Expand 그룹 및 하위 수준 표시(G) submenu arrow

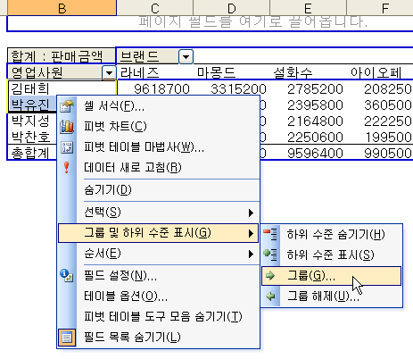[x=251, y=233]
